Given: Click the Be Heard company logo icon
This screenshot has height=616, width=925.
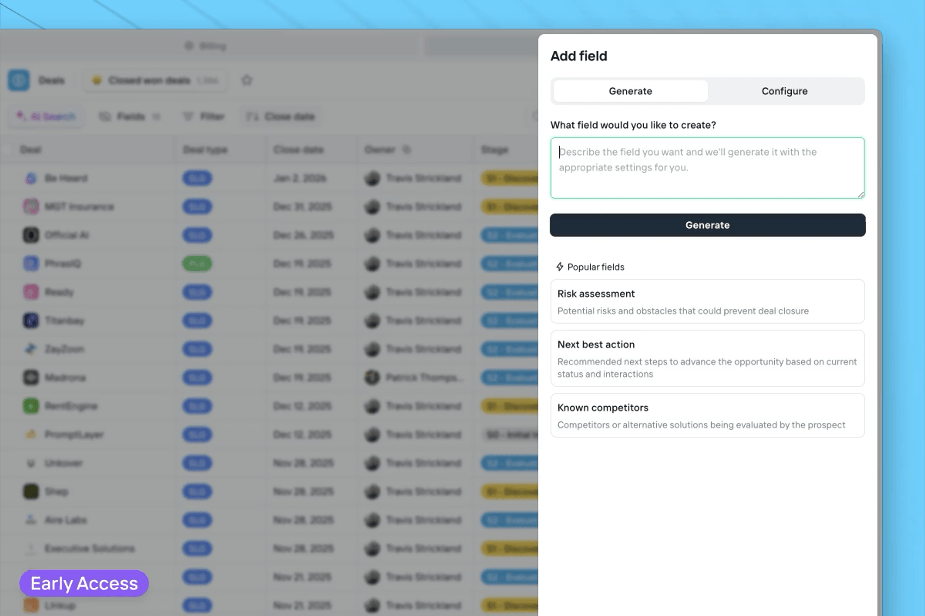Looking at the screenshot, I should click(31, 178).
